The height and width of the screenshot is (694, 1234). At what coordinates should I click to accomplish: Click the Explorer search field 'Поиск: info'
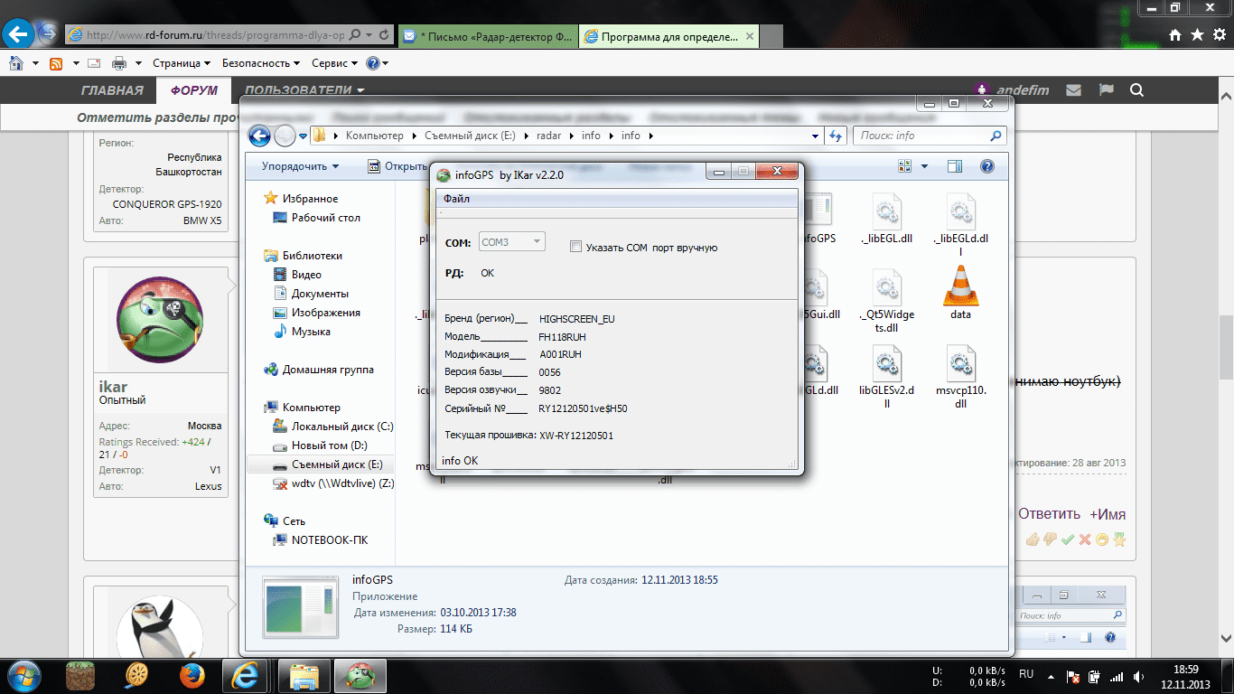coord(930,136)
